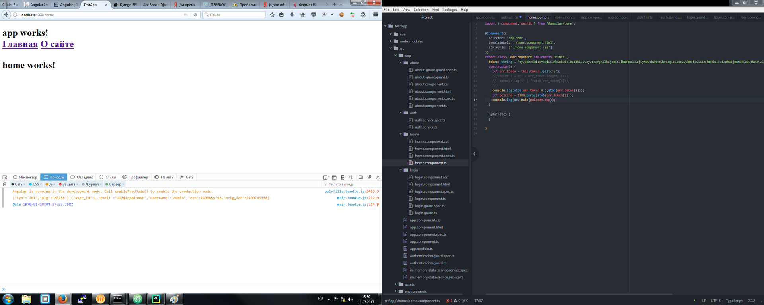Image resolution: width=764 pixels, height=305 pixels.
Task: Click the Firefox search box
Action: click(x=234, y=15)
